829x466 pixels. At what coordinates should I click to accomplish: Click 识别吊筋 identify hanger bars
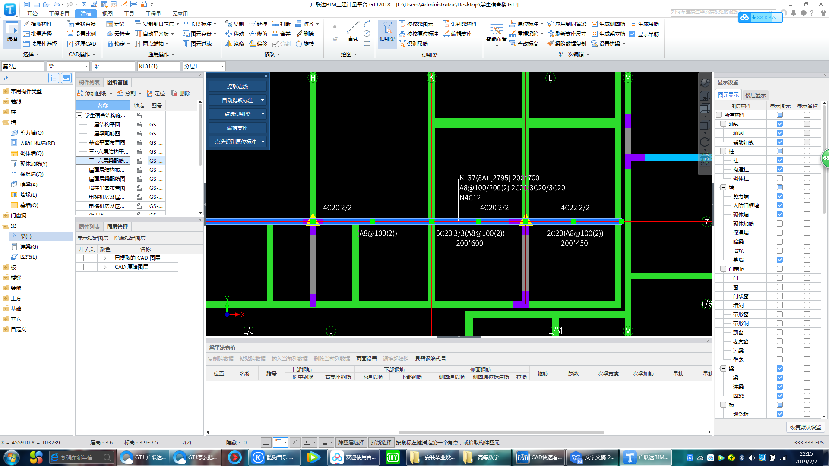[414, 44]
